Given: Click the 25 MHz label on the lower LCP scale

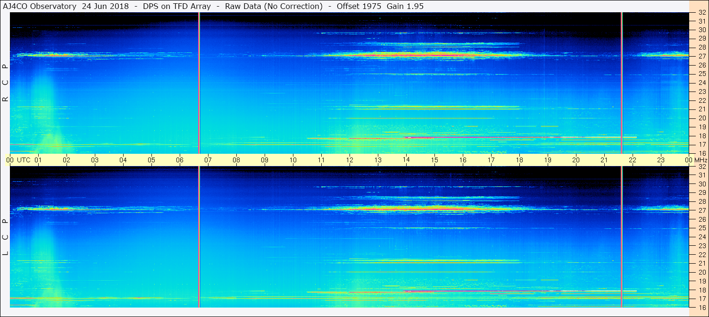Looking at the screenshot, I should 702,228.
